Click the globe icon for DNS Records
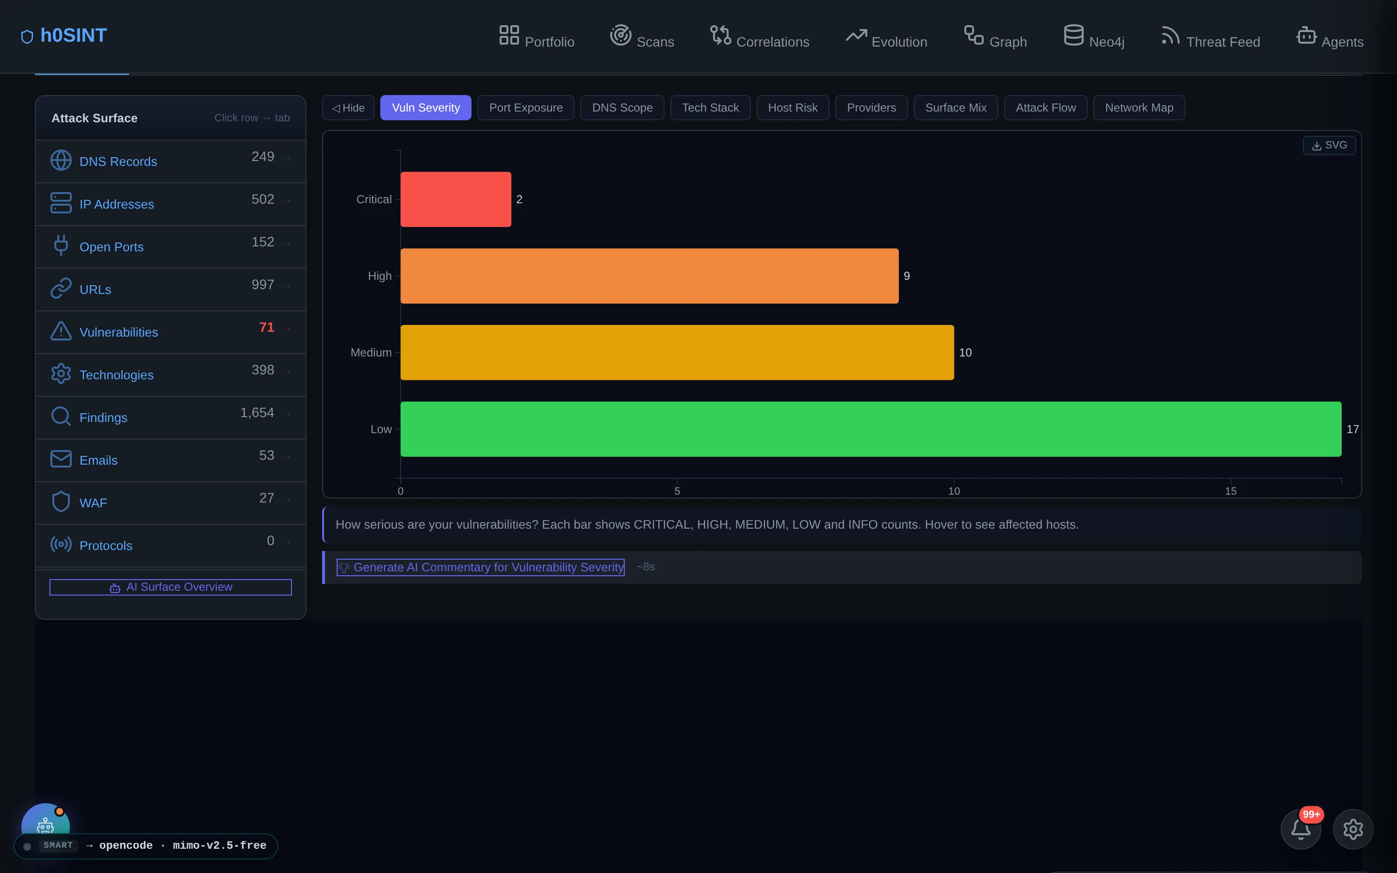 pyautogui.click(x=61, y=161)
